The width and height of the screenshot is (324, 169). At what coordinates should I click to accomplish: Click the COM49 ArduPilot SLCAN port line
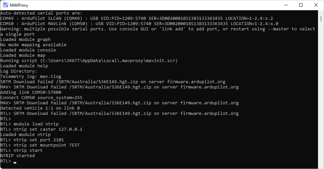136,18
